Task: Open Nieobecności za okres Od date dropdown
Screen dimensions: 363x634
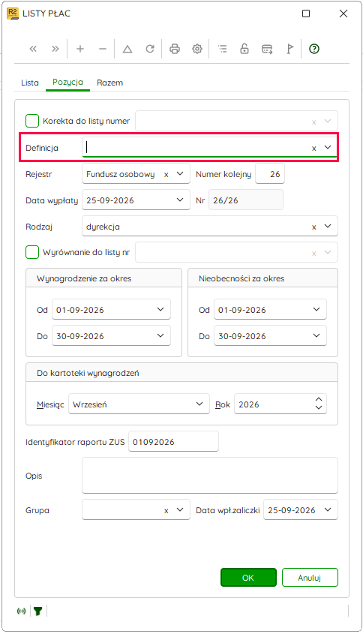Action: tap(316, 309)
